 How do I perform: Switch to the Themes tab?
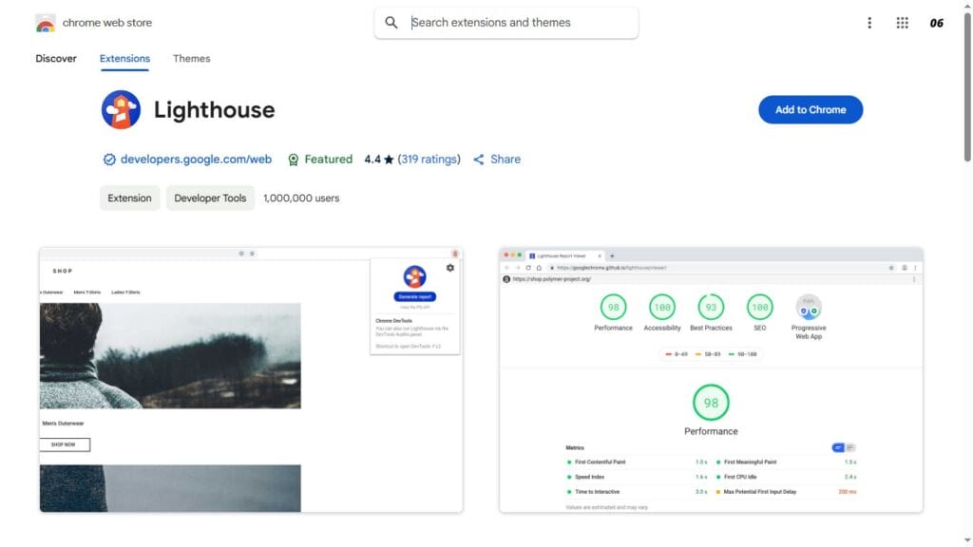191,58
